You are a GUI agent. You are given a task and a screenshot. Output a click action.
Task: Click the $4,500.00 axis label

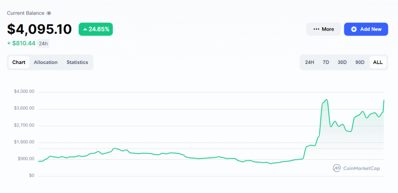tap(24, 91)
